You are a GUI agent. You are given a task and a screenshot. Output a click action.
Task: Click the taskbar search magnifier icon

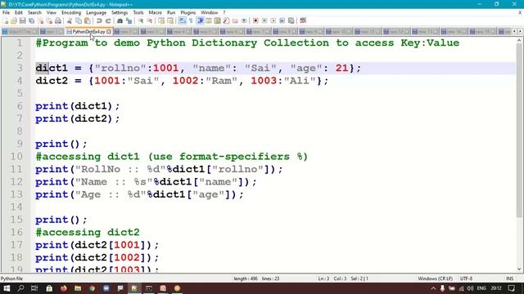coord(20,288)
